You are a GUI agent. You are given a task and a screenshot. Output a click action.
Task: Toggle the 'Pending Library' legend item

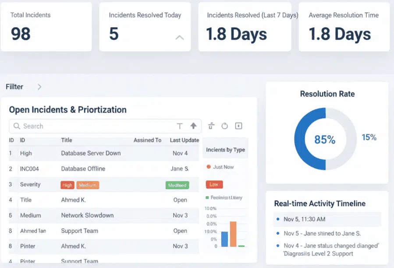tap(224, 198)
